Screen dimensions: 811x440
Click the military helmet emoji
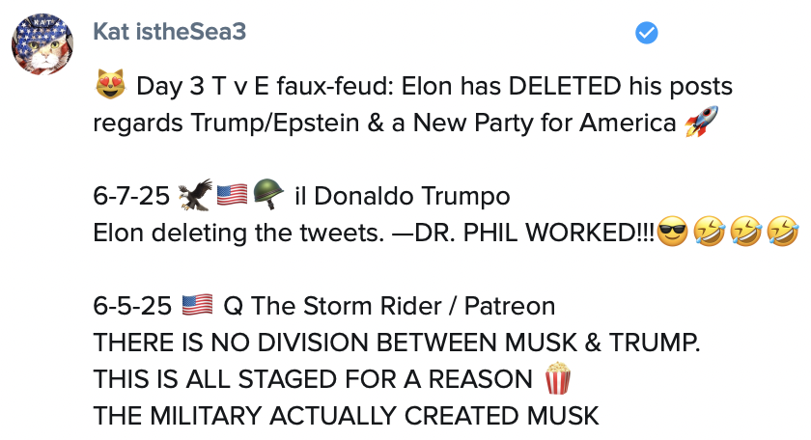[266, 198]
